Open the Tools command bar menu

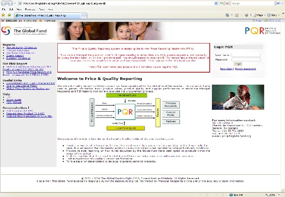pos(273,15)
